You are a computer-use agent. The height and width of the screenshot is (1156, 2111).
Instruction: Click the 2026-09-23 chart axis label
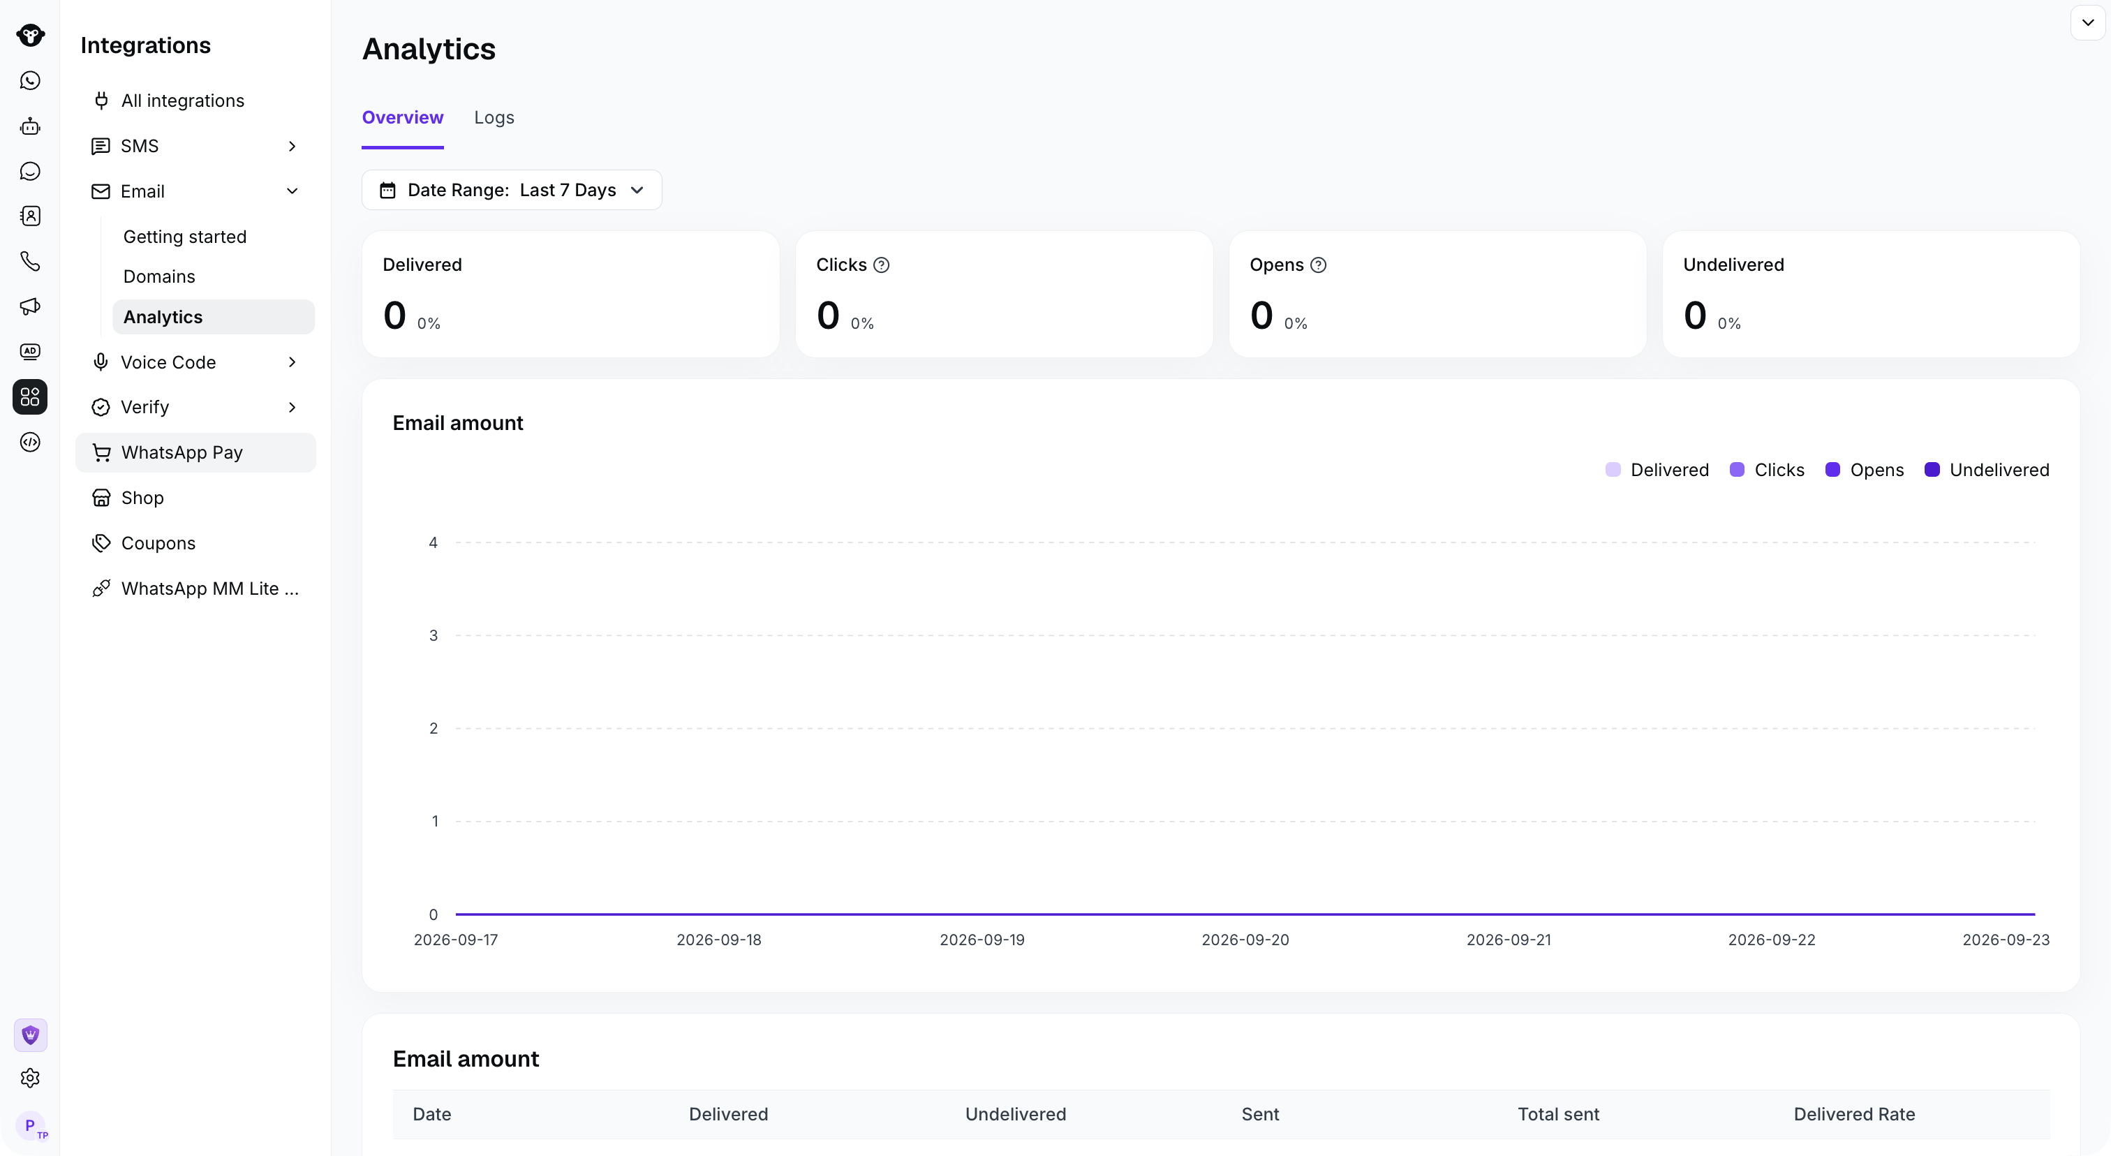[x=2006, y=940]
